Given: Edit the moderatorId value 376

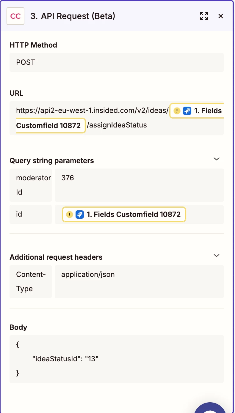Looking at the screenshot, I should pos(139,185).
